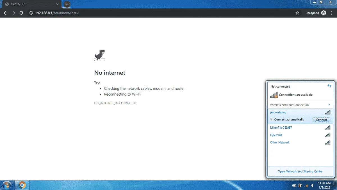Click the offline dinosaur image

point(99,55)
